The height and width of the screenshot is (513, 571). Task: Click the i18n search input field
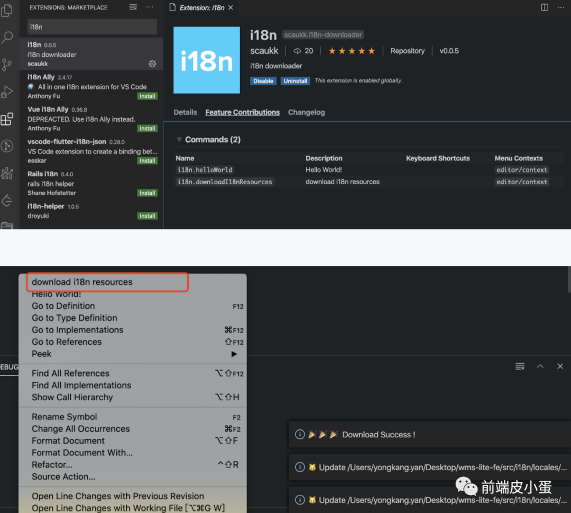click(92, 27)
